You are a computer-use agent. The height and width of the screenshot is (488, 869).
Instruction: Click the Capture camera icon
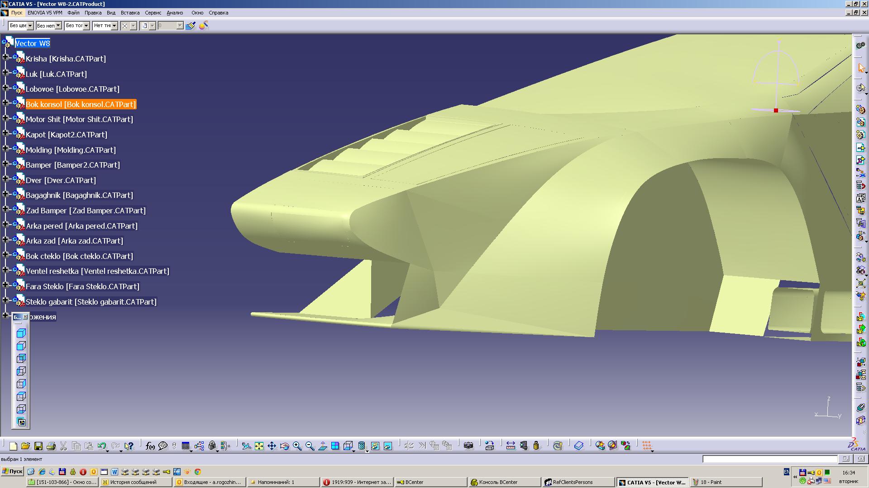coord(468,446)
